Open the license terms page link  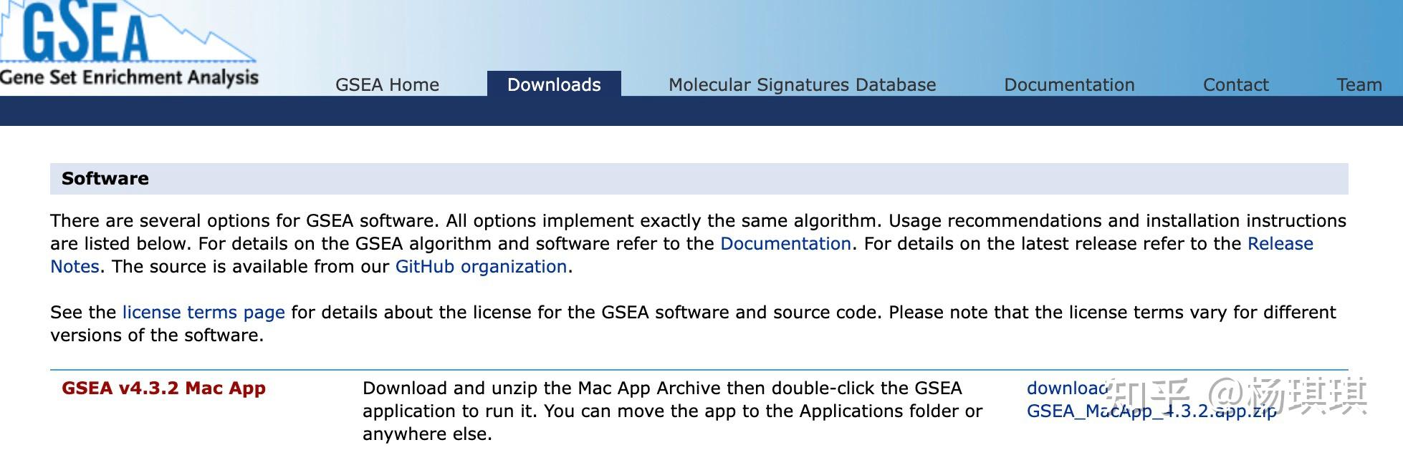(x=203, y=312)
